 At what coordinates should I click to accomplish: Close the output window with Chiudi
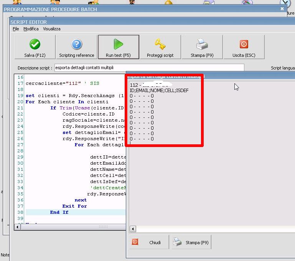[x=149, y=242]
